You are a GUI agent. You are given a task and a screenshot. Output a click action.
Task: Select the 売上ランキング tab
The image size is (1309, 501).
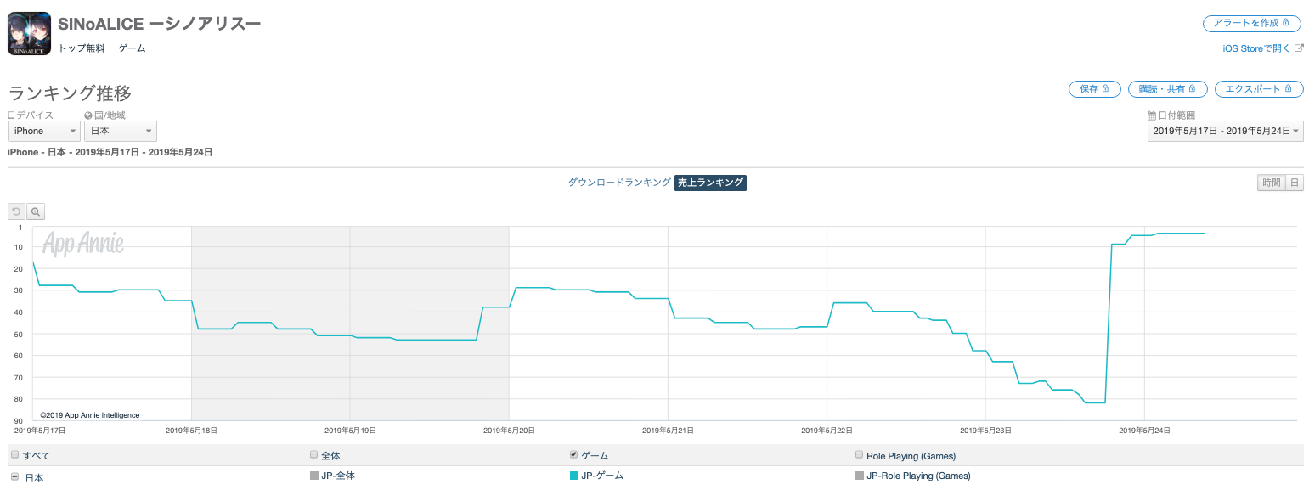pyautogui.click(x=710, y=183)
